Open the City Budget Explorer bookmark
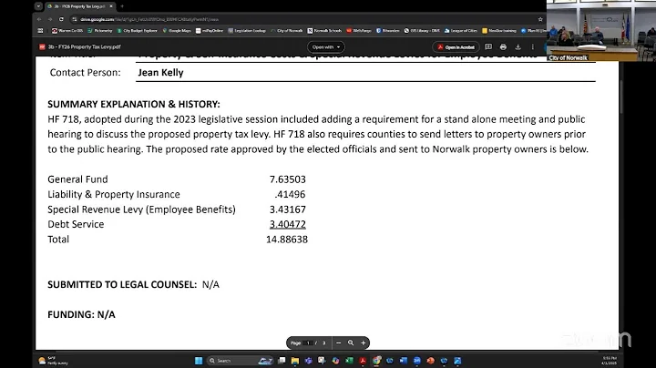This screenshot has width=656, height=368. 137,31
